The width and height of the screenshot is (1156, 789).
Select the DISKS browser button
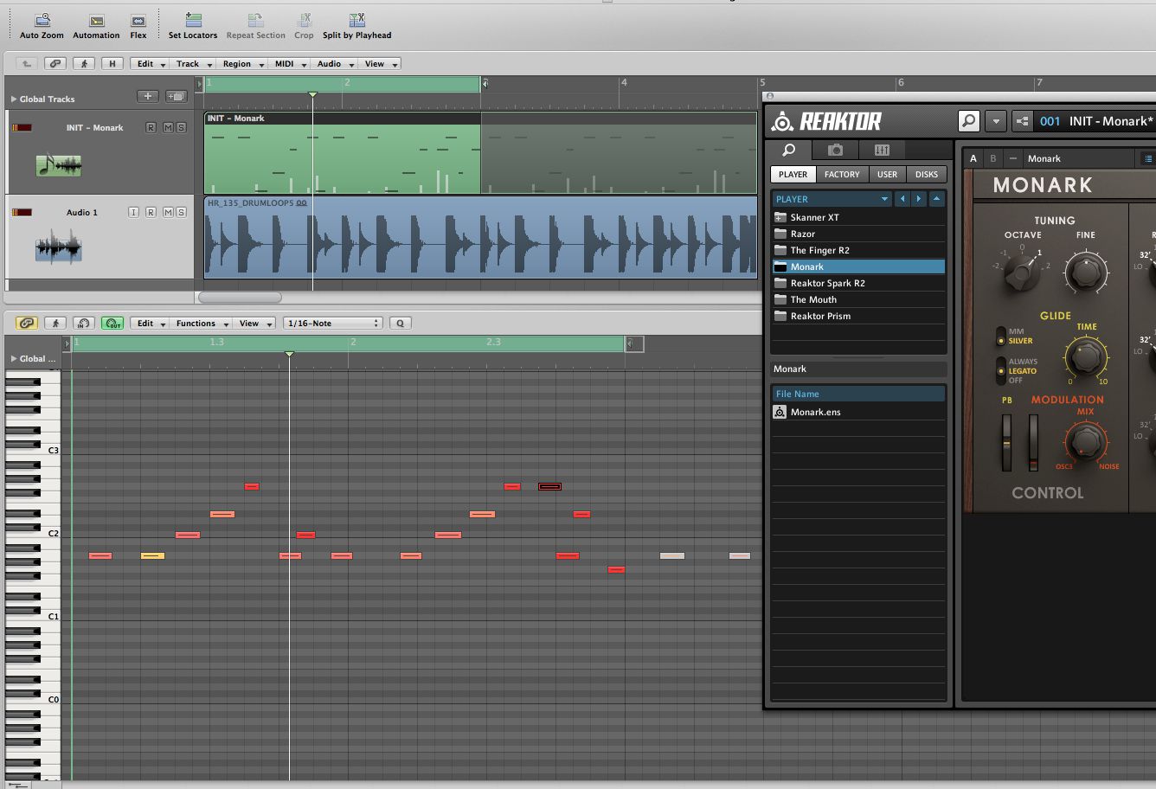[927, 174]
